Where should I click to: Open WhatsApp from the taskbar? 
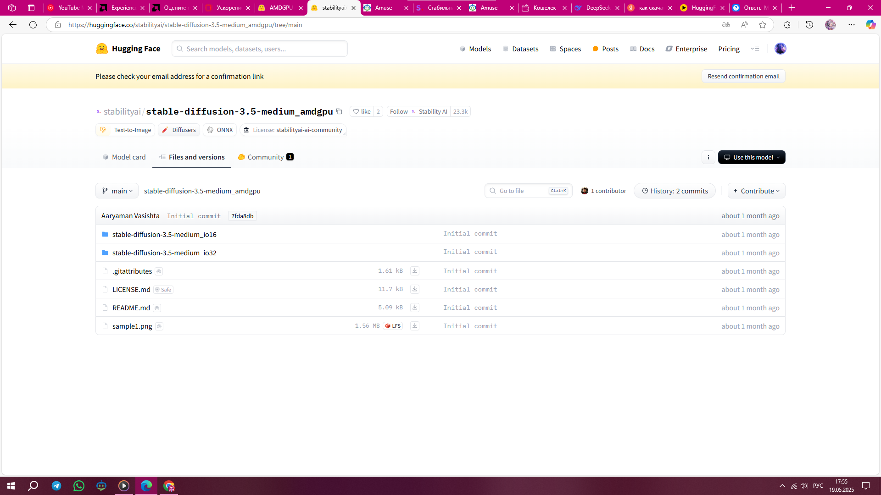pos(79,486)
